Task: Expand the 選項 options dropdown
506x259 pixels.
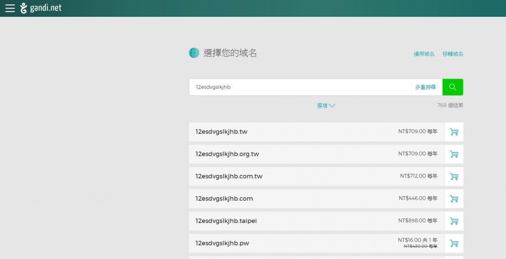Action: coord(326,106)
